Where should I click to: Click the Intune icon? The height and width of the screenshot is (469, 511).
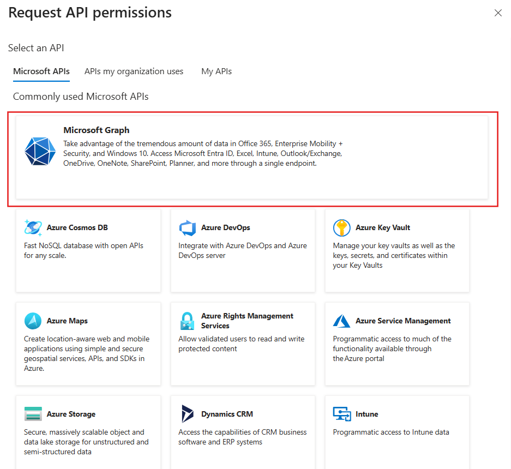click(341, 414)
